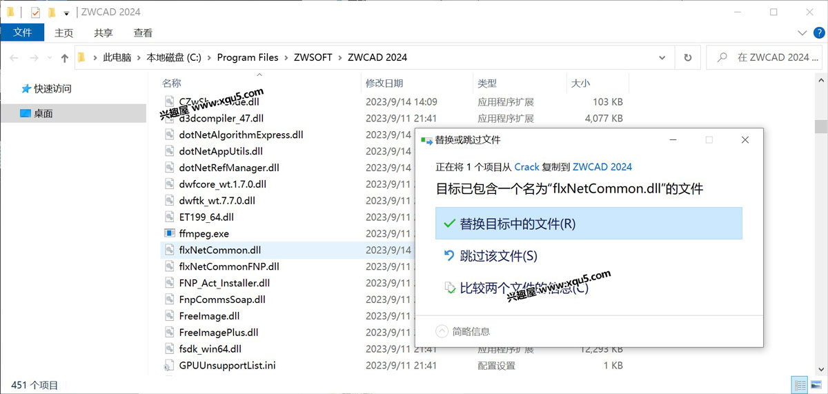Click the properties quick access toolbar icon

tap(36, 12)
